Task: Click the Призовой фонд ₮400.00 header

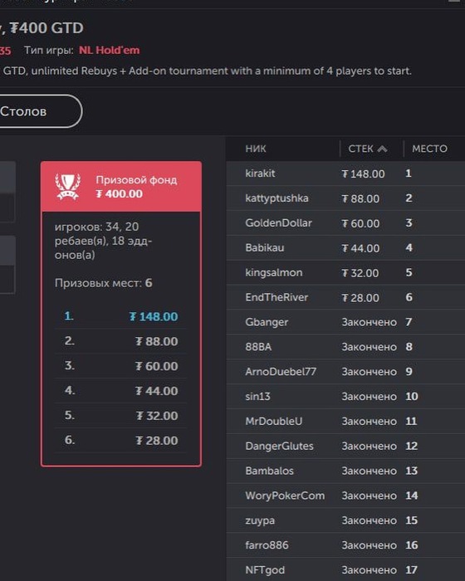Action: click(x=121, y=187)
